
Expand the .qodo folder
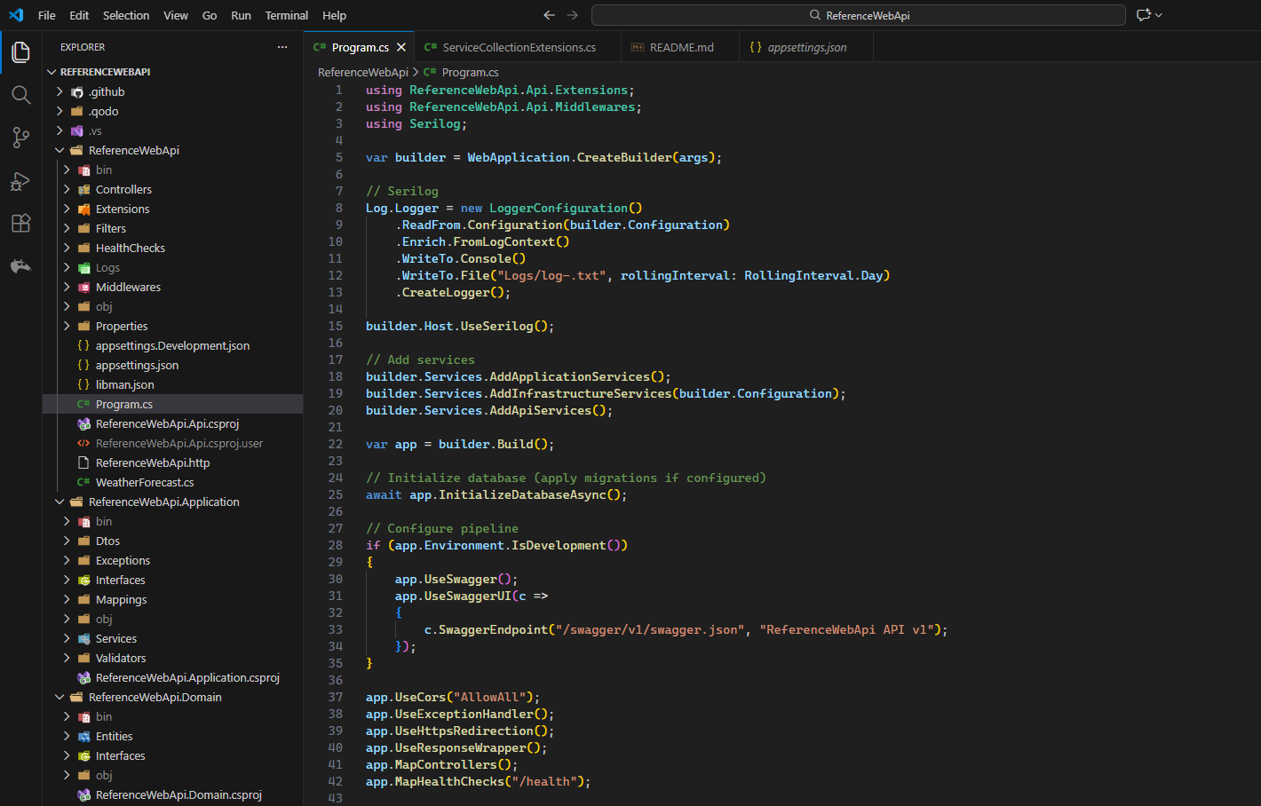tap(173, 111)
